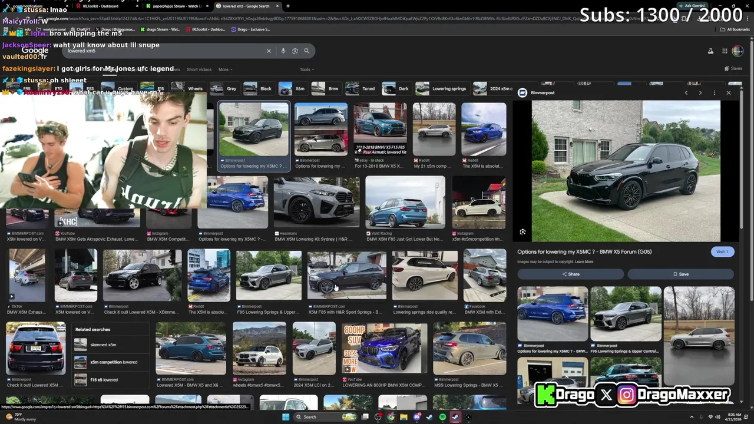Expand the More search categories dropdown

(x=225, y=69)
